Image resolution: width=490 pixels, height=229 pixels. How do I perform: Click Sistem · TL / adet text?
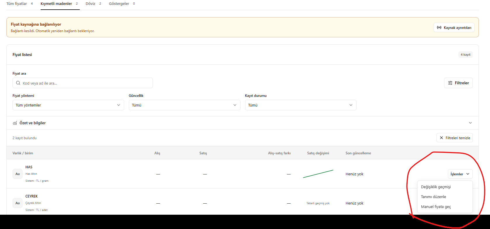pos(37,210)
